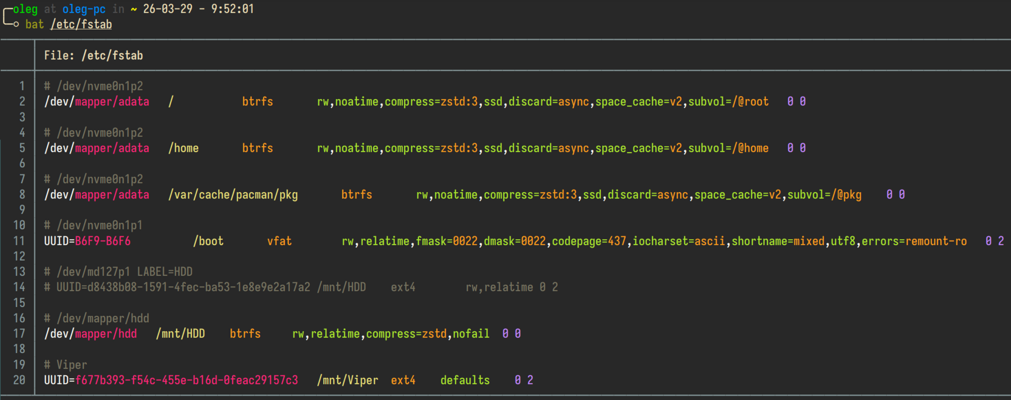Viewport: 1011px width, 400px height.
Task: Click the "subvol=/@pkg" option
Action: coord(825,195)
